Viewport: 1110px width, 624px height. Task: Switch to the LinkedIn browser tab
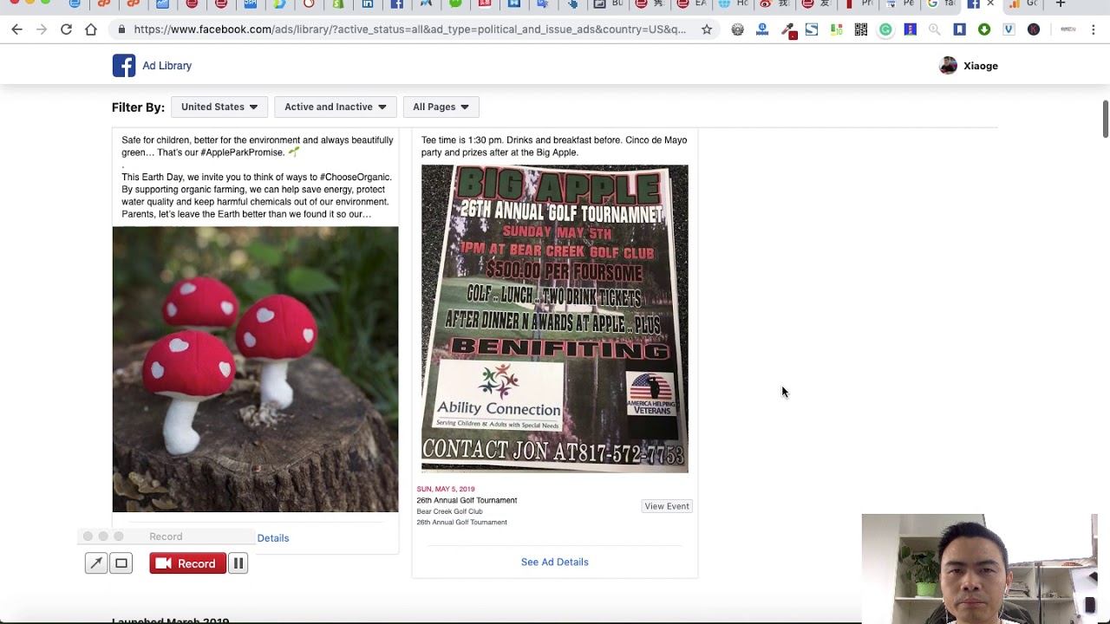(x=368, y=4)
